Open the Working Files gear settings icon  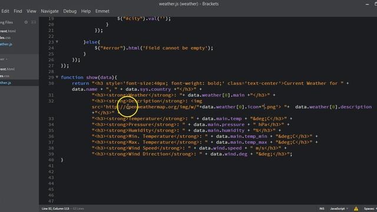click(26, 22)
